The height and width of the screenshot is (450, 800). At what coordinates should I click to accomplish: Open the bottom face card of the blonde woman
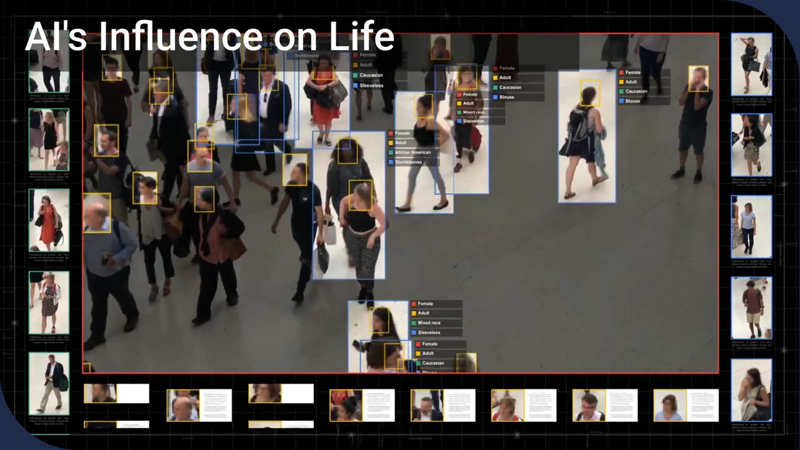pos(524,405)
